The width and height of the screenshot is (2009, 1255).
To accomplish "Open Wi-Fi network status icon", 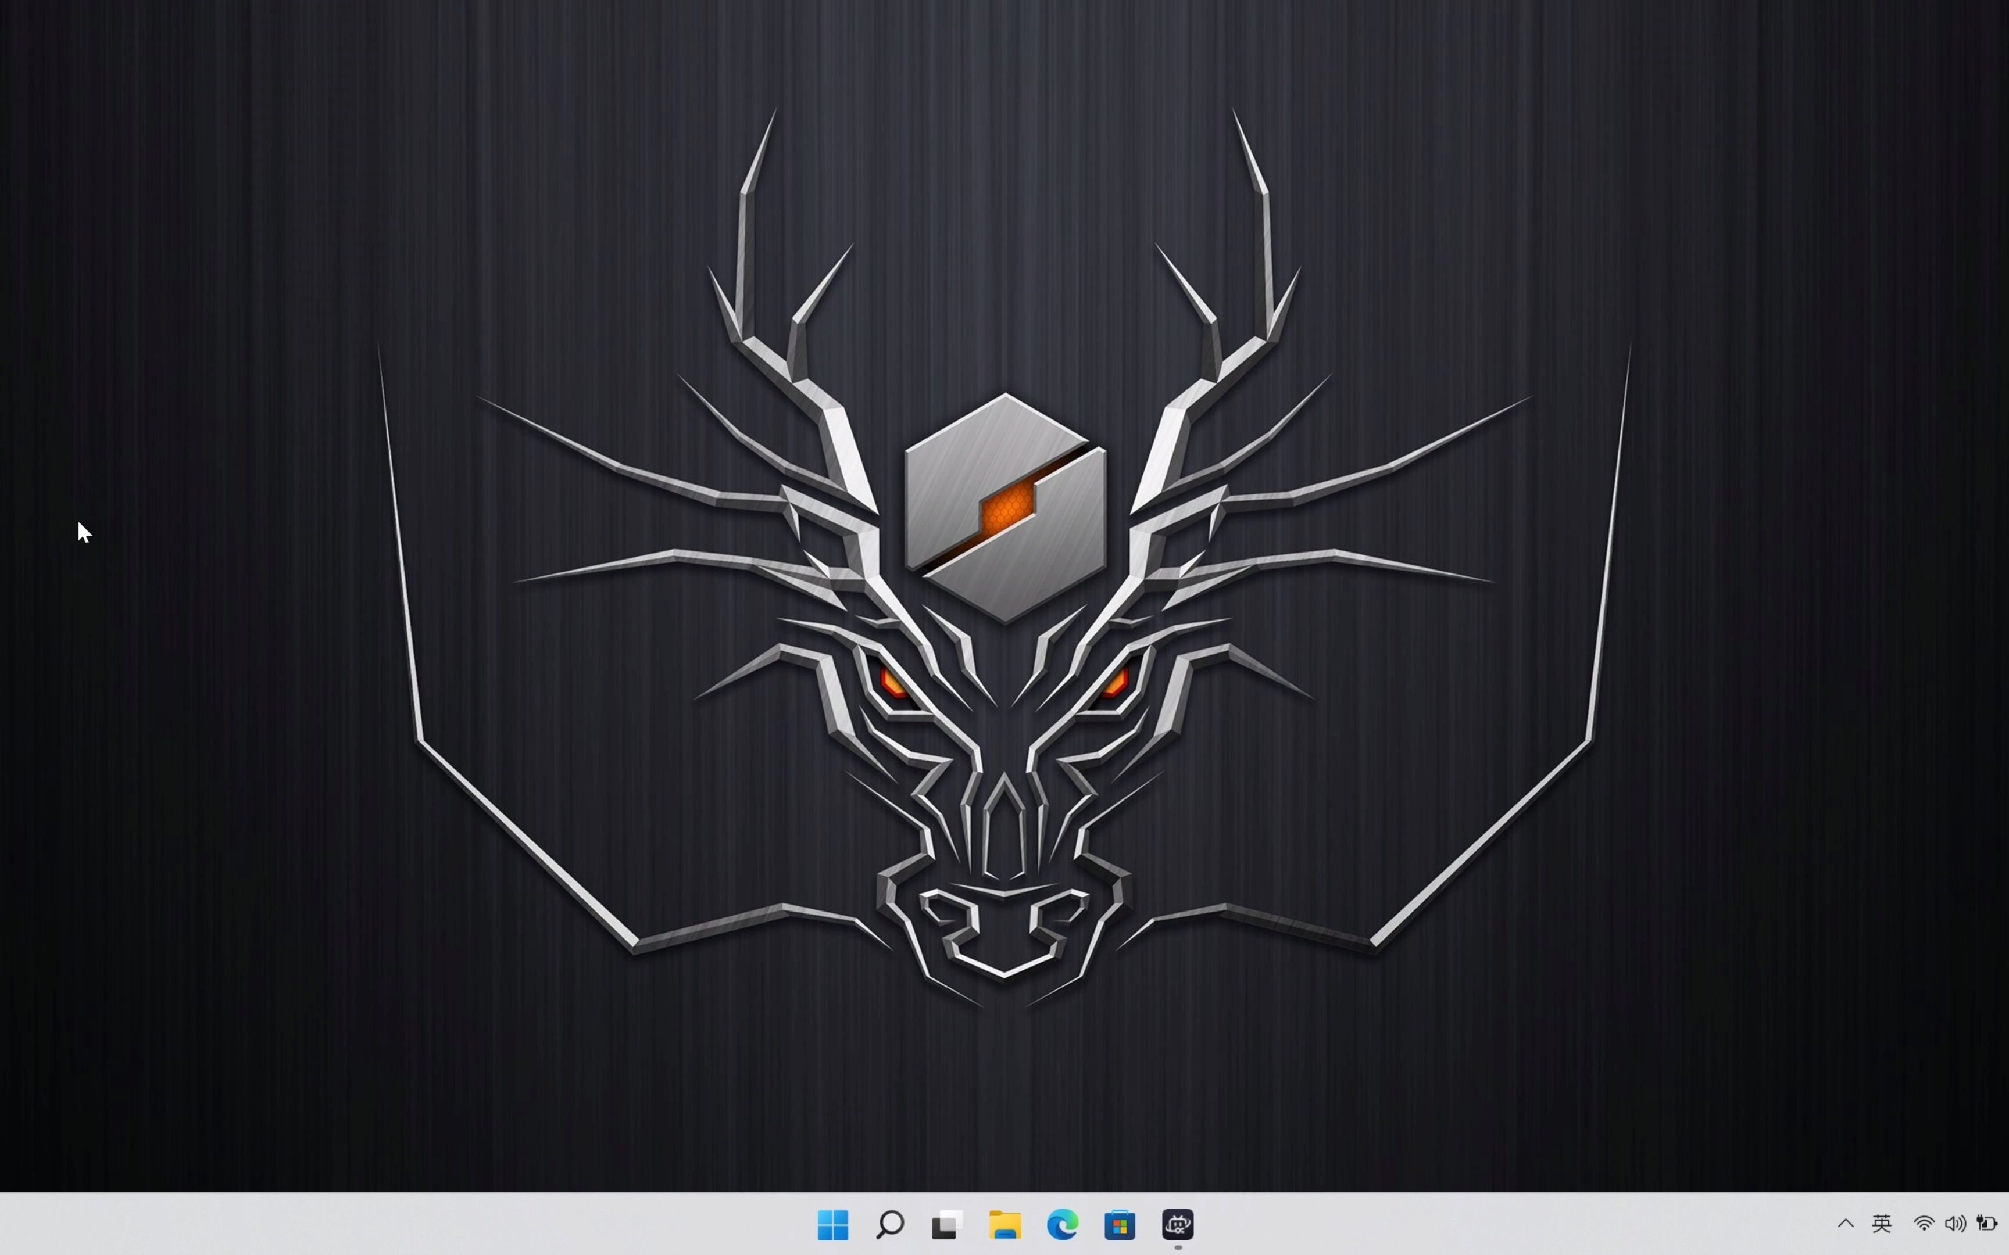I will click(x=1924, y=1224).
